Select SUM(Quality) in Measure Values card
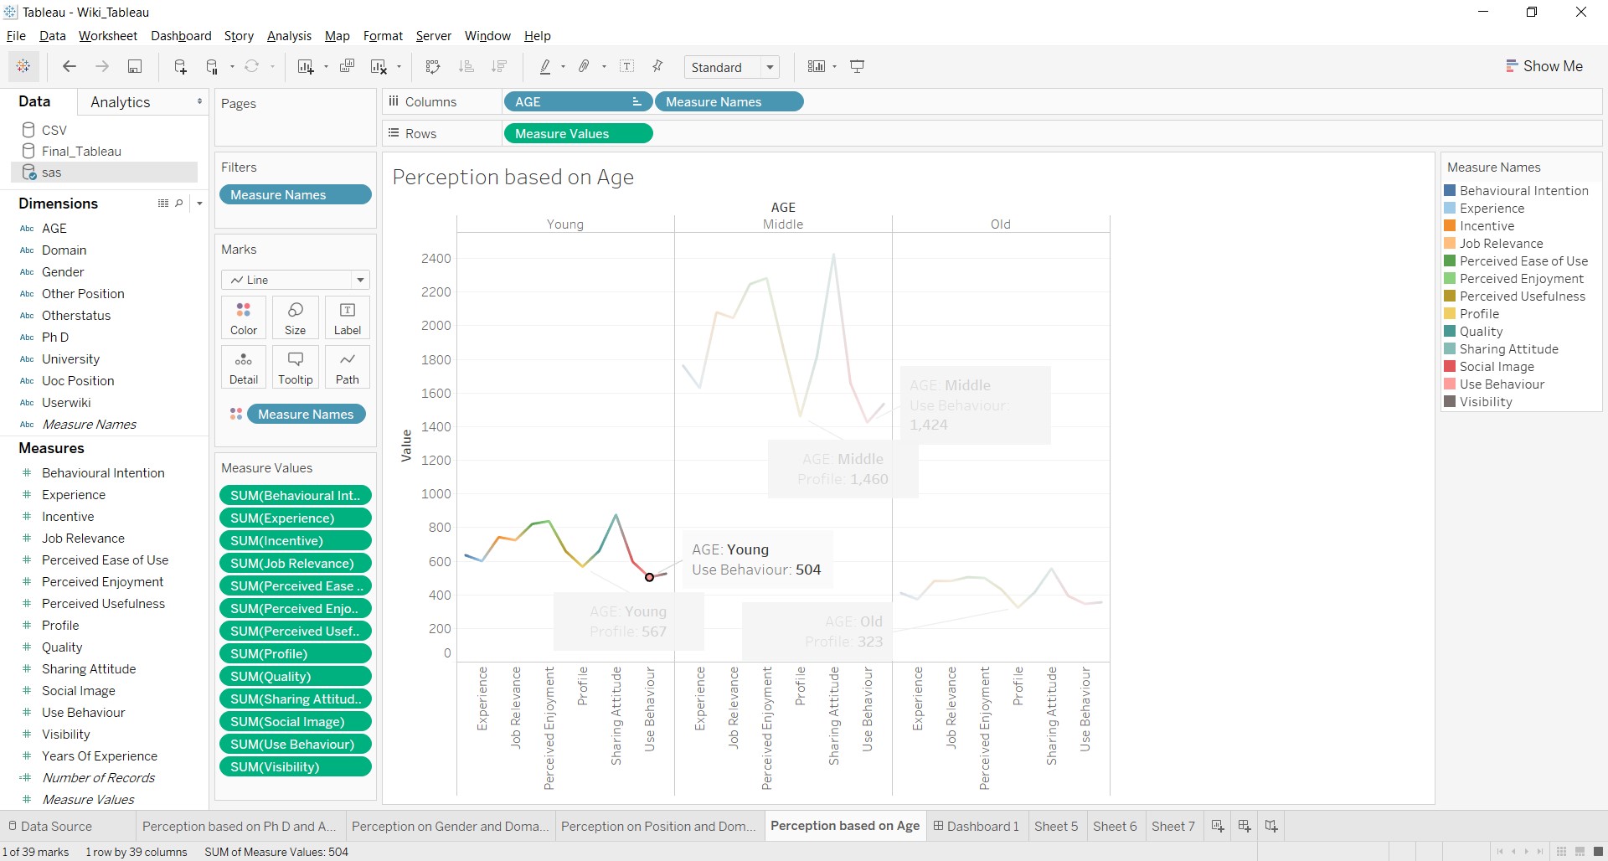This screenshot has width=1608, height=861. click(x=296, y=677)
